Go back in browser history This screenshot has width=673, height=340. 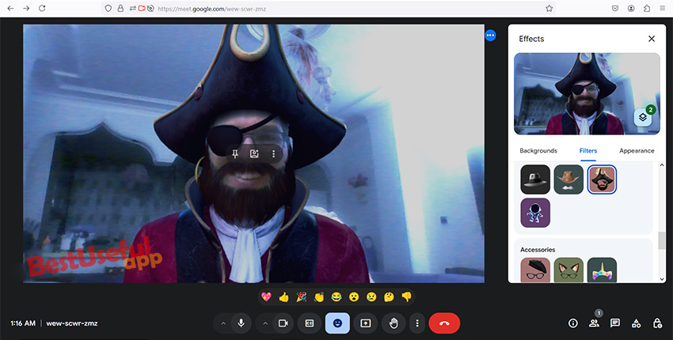pyautogui.click(x=10, y=8)
